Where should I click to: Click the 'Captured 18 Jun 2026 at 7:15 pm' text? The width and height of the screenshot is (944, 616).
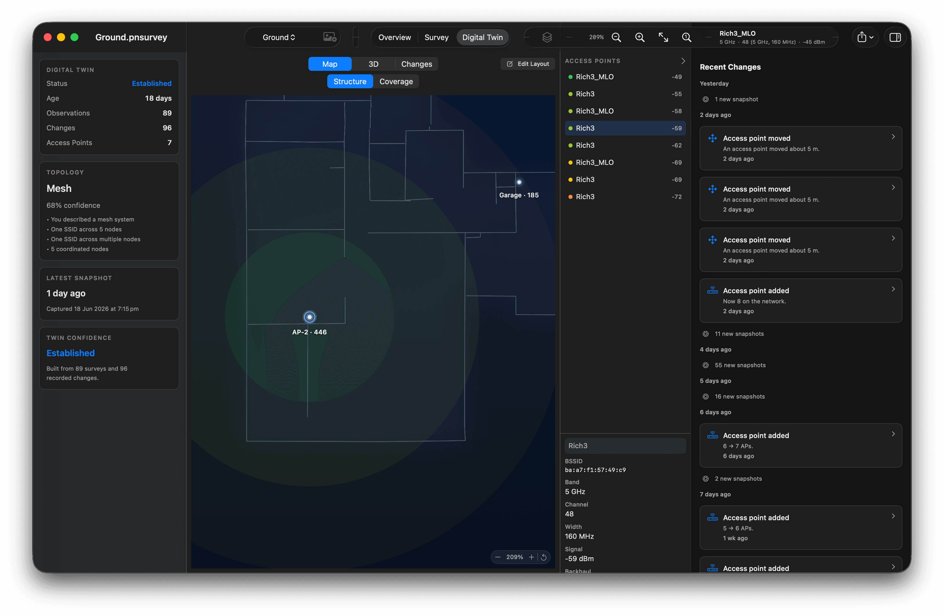pyautogui.click(x=92, y=309)
